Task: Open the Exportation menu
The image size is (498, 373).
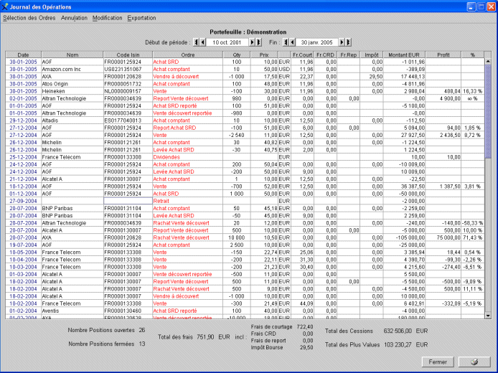Action: 142,17
